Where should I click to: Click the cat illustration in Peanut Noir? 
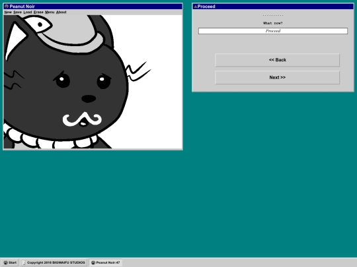pos(93,82)
